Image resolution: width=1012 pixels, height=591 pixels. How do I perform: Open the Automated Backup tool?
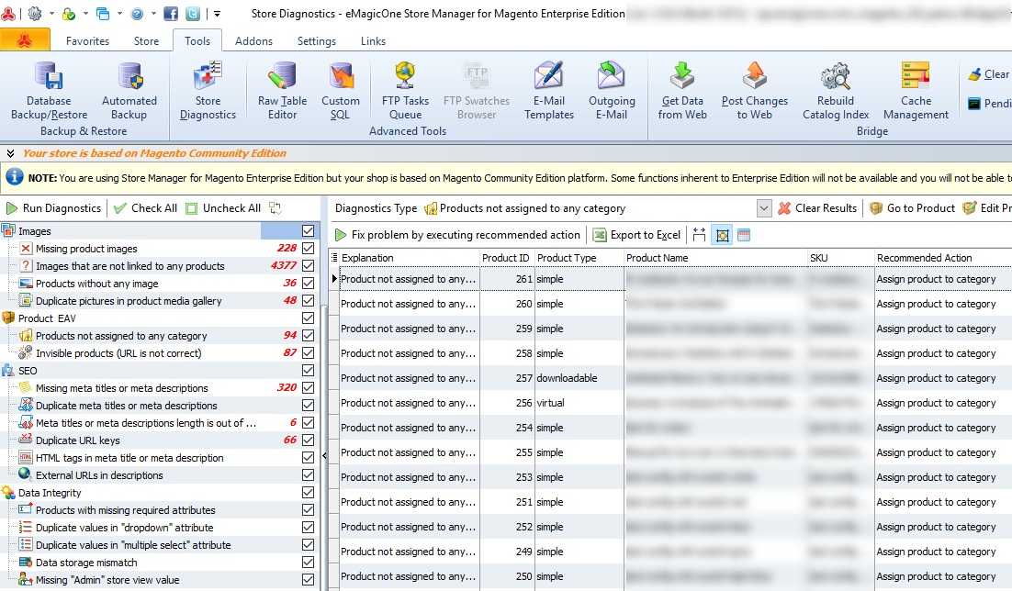click(129, 90)
